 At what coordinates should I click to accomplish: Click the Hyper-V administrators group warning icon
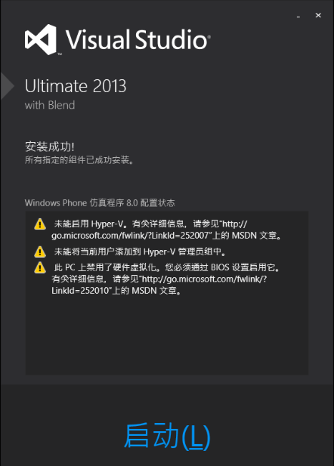(x=40, y=252)
